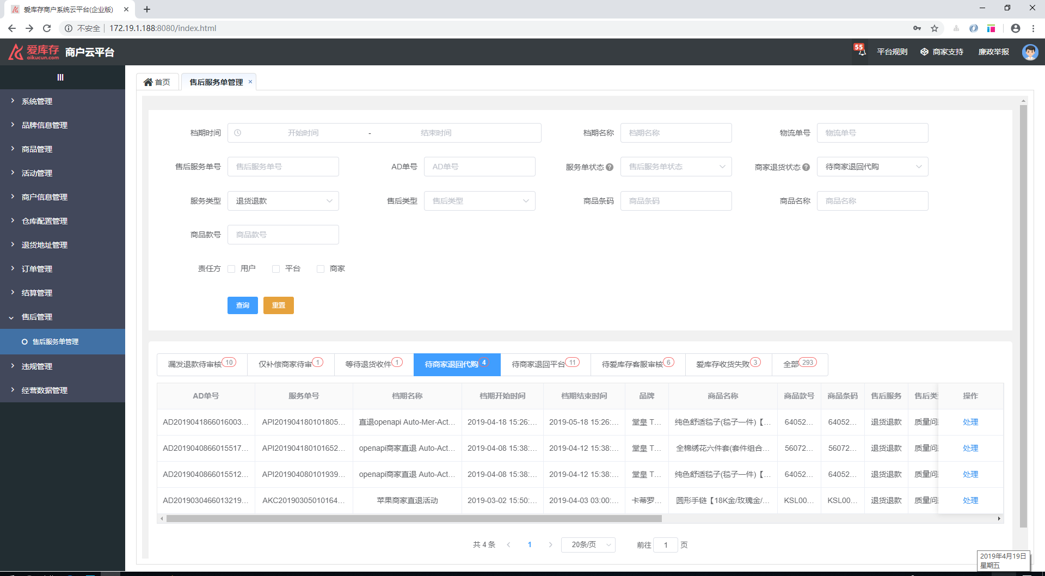Open 服务类型 dropdown showing 退货退款
Image resolution: width=1045 pixels, height=576 pixels.
point(283,201)
